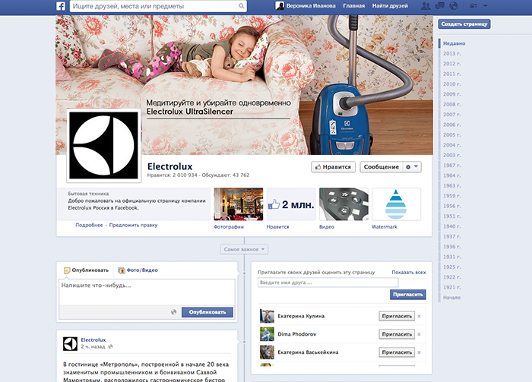532x382 pixels.
Task: Click Вероника Иванова profile avatar
Action: (x=280, y=6)
